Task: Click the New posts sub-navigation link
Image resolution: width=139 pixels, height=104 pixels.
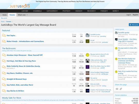Action: tap(4, 18)
